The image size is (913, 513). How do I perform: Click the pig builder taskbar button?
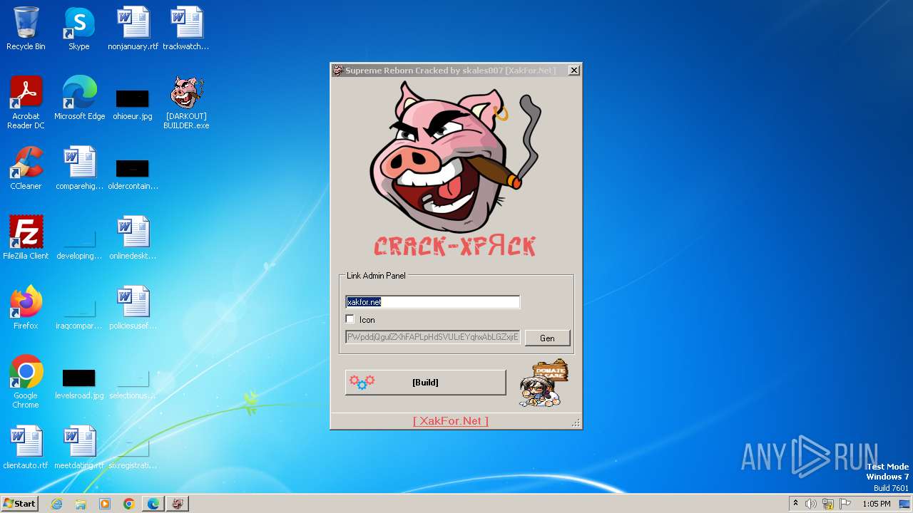pyautogui.click(x=178, y=504)
